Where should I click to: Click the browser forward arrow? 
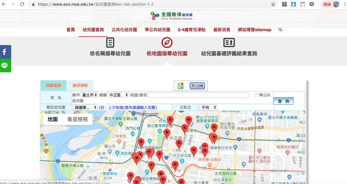(x=13, y=4)
